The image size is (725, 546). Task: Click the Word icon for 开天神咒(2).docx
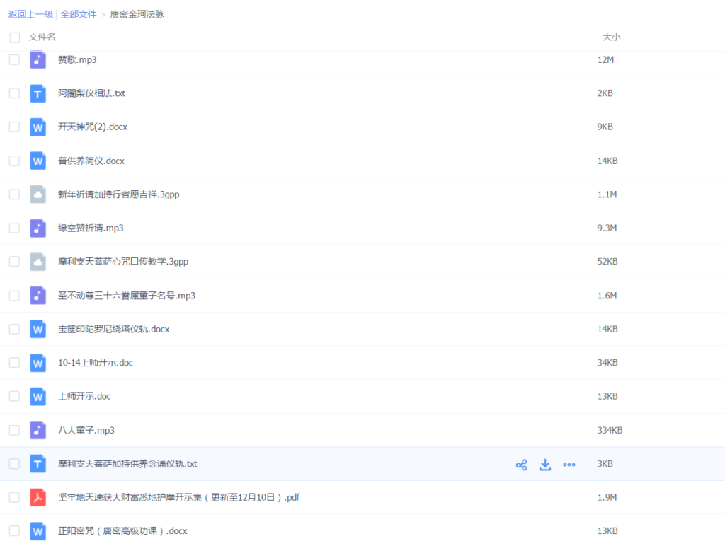click(38, 127)
